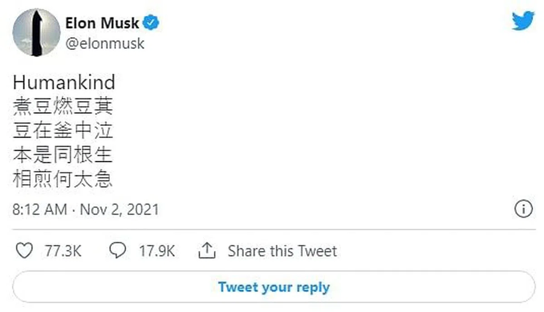This screenshot has height=312, width=544.
Task: Open Elon Musk's profile picture
Action: pyautogui.click(x=36, y=32)
